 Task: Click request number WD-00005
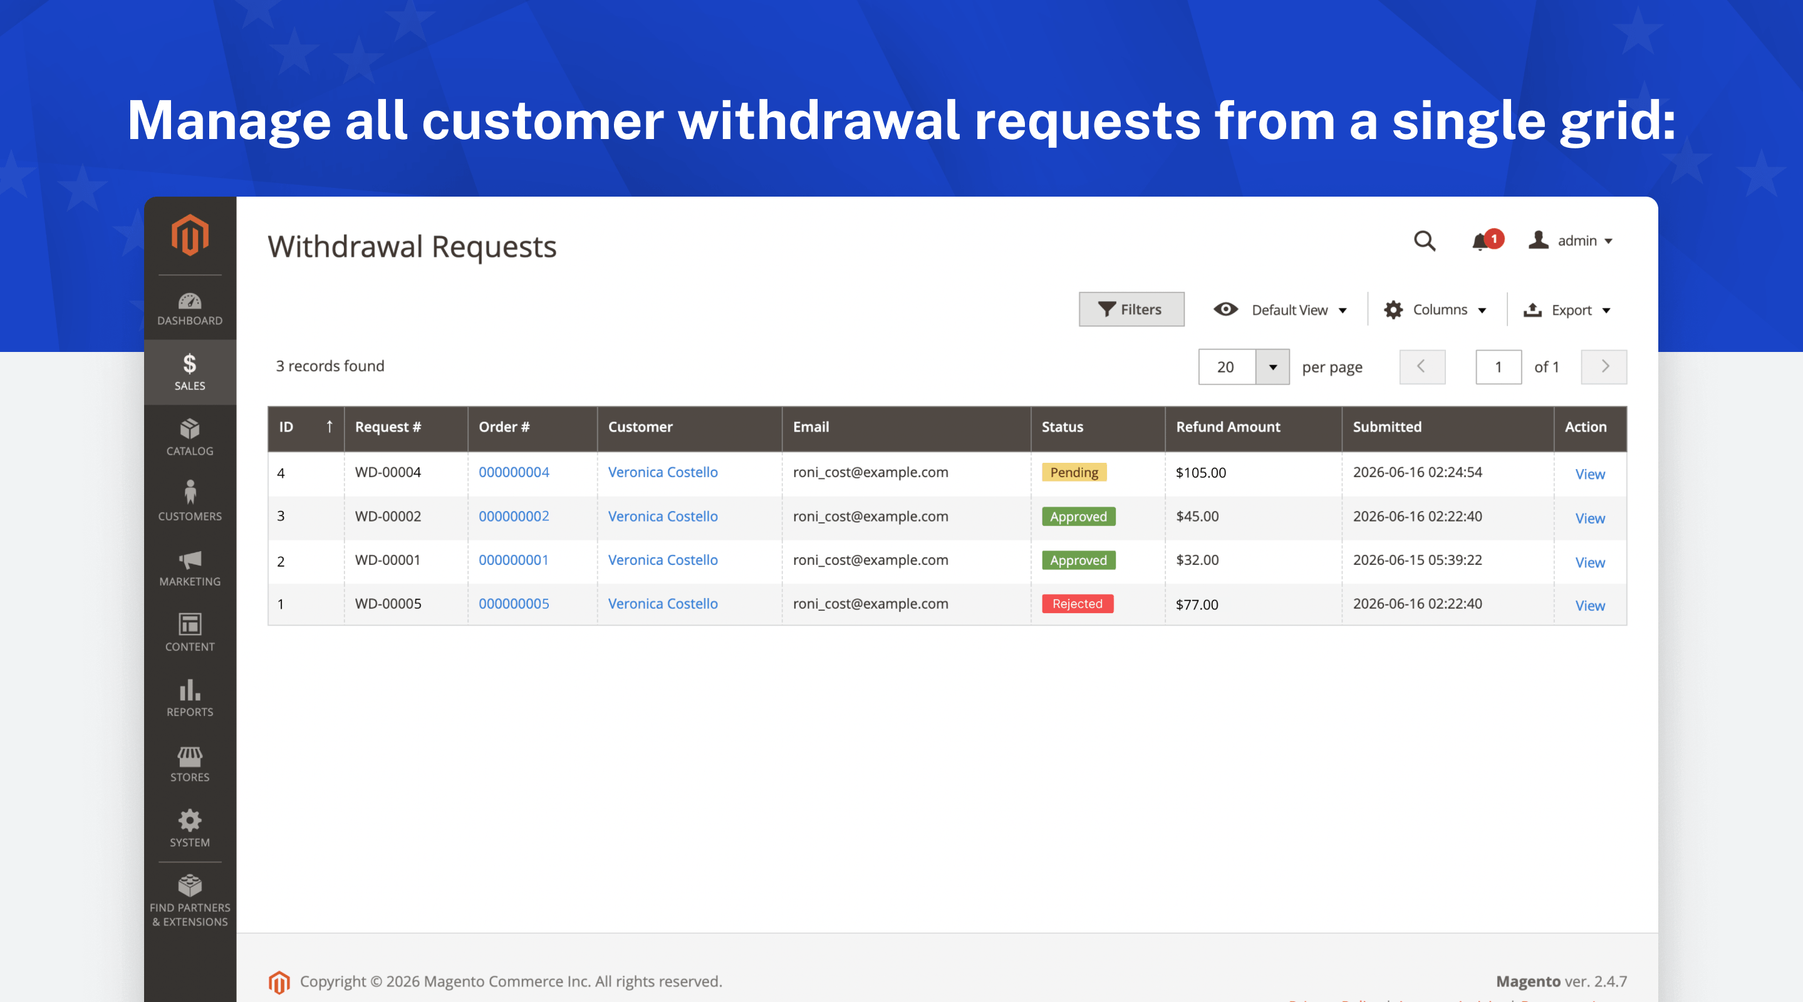(x=388, y=604)
